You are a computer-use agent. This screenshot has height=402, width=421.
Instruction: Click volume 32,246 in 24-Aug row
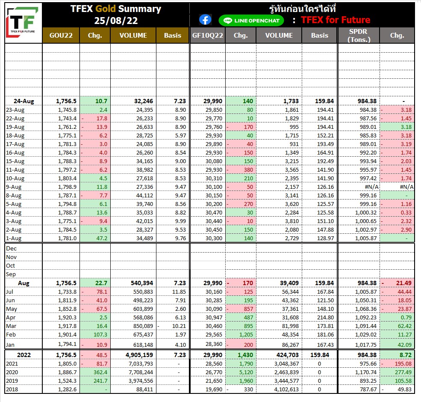click(x=144, y=101)
